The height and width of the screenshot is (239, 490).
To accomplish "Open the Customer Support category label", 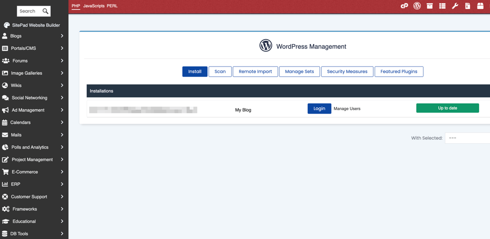I will [29, 196].
